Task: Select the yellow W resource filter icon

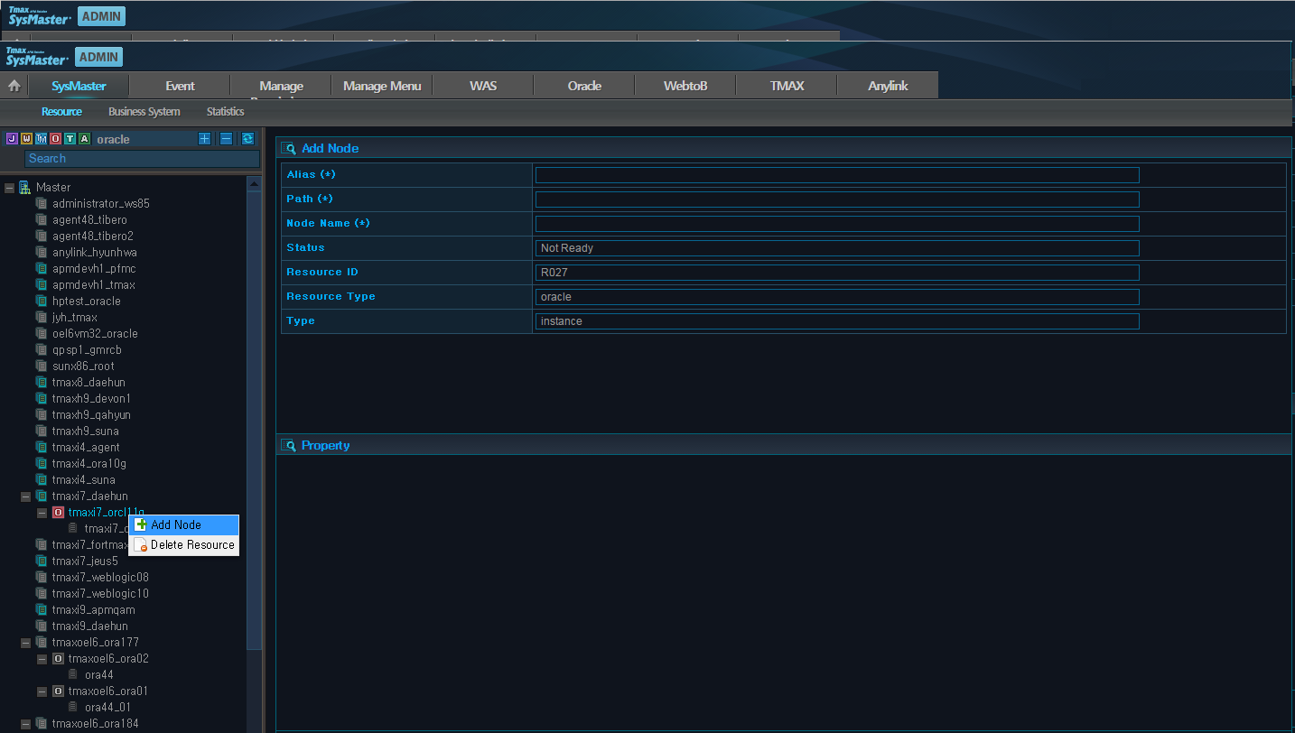Action: (26, 139)
